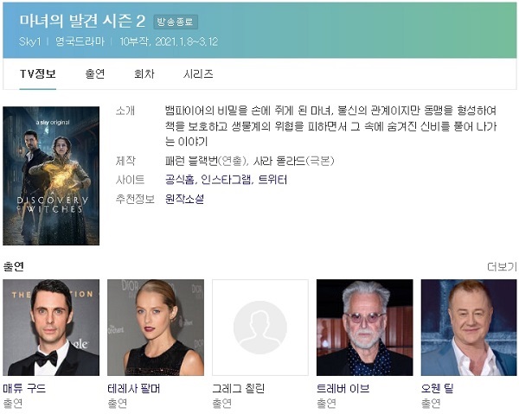Image resolution: width=519 pixels, height=414 pixels.
Task: Click the 원작소설 recommendation link
Action: click(184, 199)
